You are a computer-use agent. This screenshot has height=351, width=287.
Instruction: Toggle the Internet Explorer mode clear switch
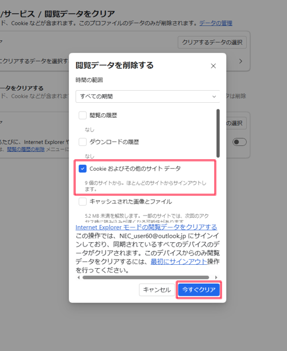point(239,142)
